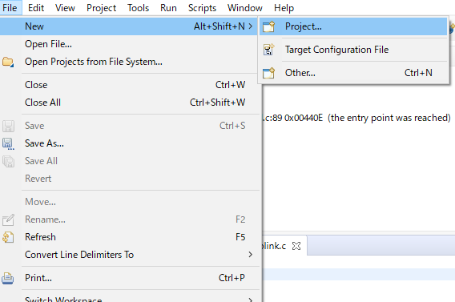Open Convert Line Delimiters To submenu
This screenshot has width=455, height=302.
pos(128,255)
